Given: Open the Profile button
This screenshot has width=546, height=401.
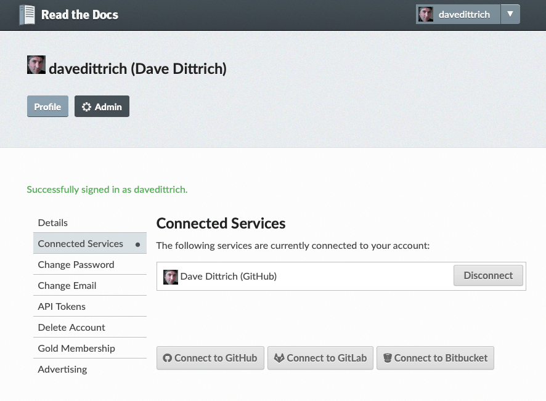Looking at the screenshot, I should pyautogui.click(x=47, y=107).
